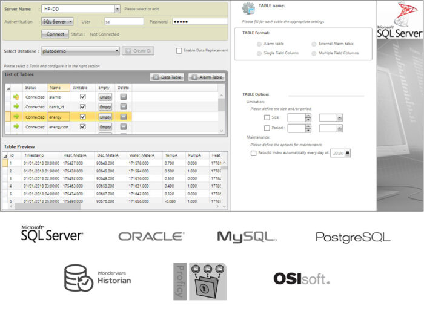Click the List of Tables grid corner selector

coord(8,88)
